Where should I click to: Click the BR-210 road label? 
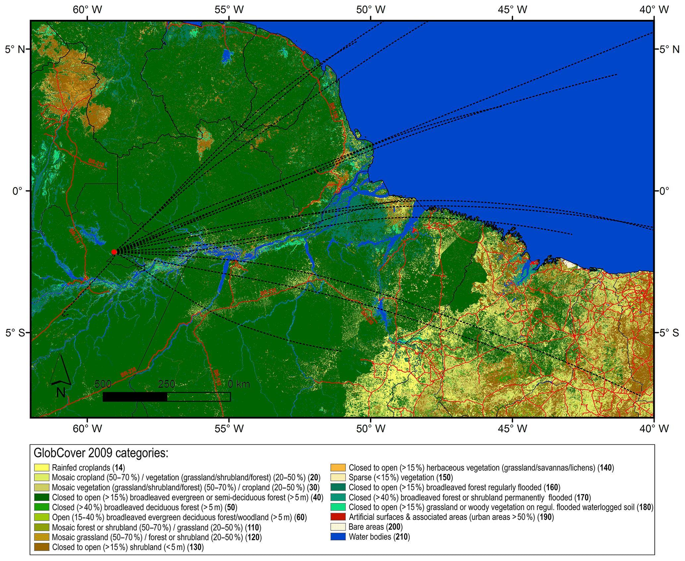click(96, 163)
